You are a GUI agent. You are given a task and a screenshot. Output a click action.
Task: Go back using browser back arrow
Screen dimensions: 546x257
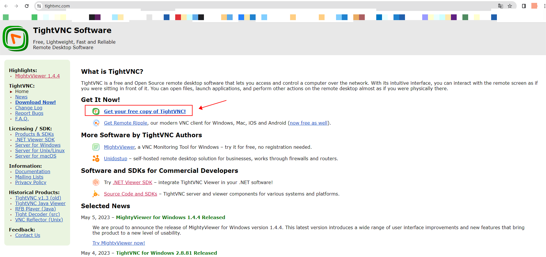[x=6, y=6]
